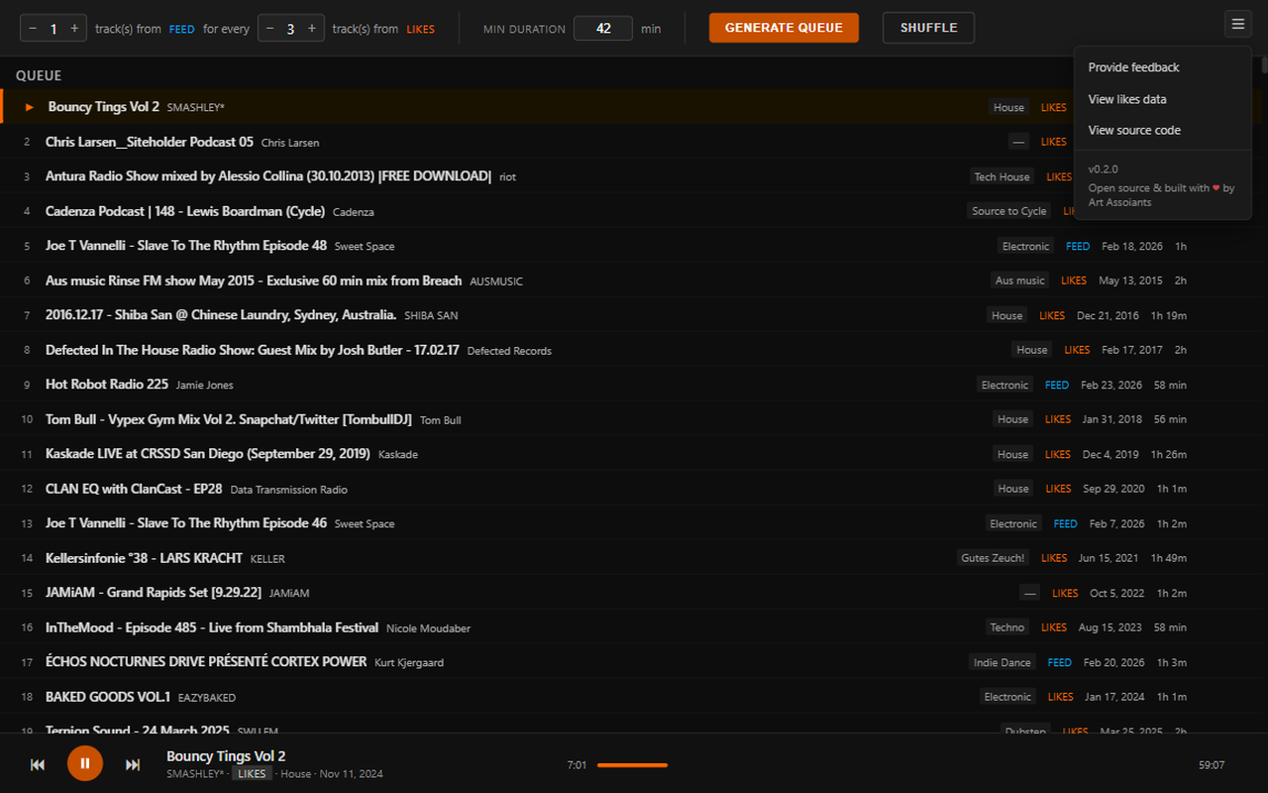This screenshot has width=1268, height=793.
Task: Seek using the playback progress bar
Action: pyautogui.click(x=892, y=765)
